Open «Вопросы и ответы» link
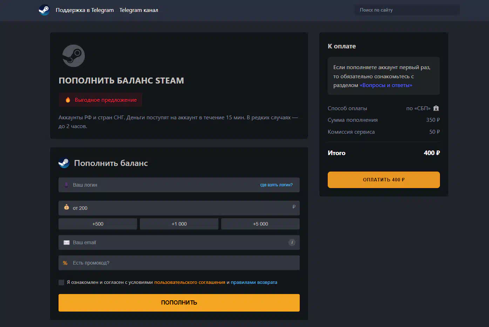Screen dimensions: 489x327 386,85
